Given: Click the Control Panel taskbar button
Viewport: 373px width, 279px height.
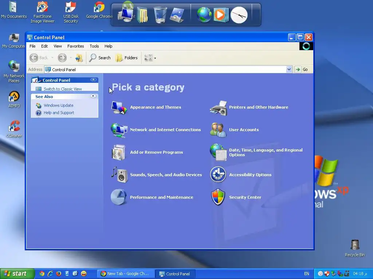Looking at the screenshot, I should (x=175, y=274).
